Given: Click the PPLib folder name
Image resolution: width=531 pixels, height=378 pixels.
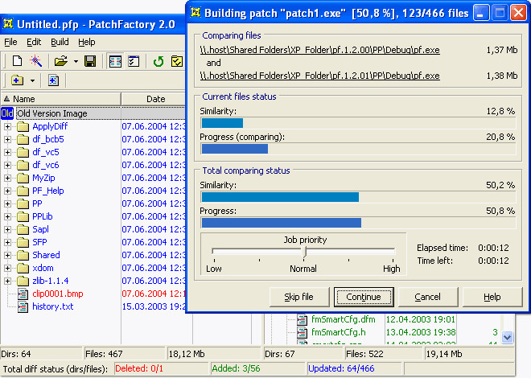Looking at the screenshot, I should coord(43,216).
